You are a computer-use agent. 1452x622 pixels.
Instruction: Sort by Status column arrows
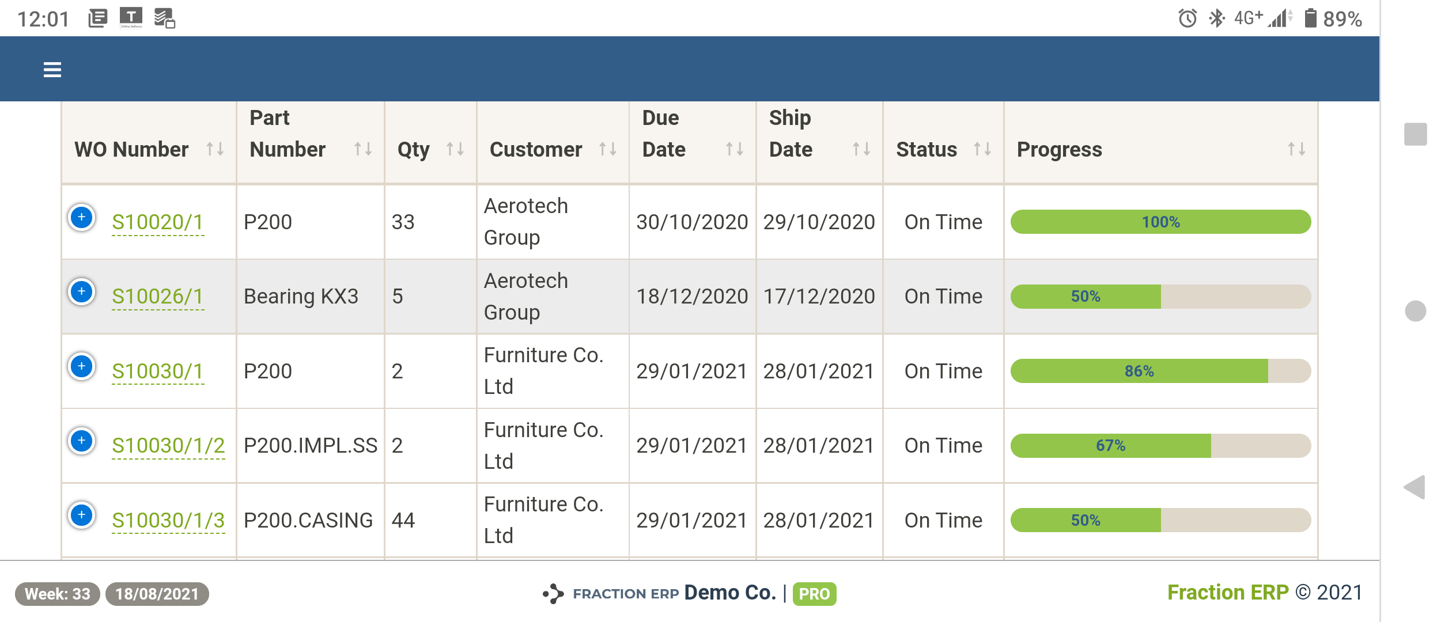pos(982,150)
